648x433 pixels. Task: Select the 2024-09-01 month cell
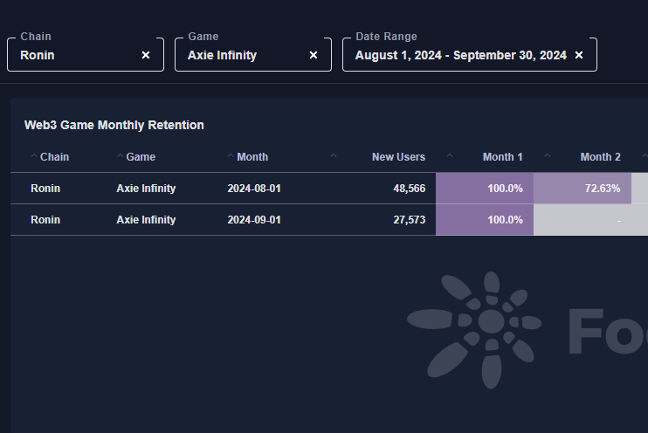pyautogui.click(x=254, y=220)
